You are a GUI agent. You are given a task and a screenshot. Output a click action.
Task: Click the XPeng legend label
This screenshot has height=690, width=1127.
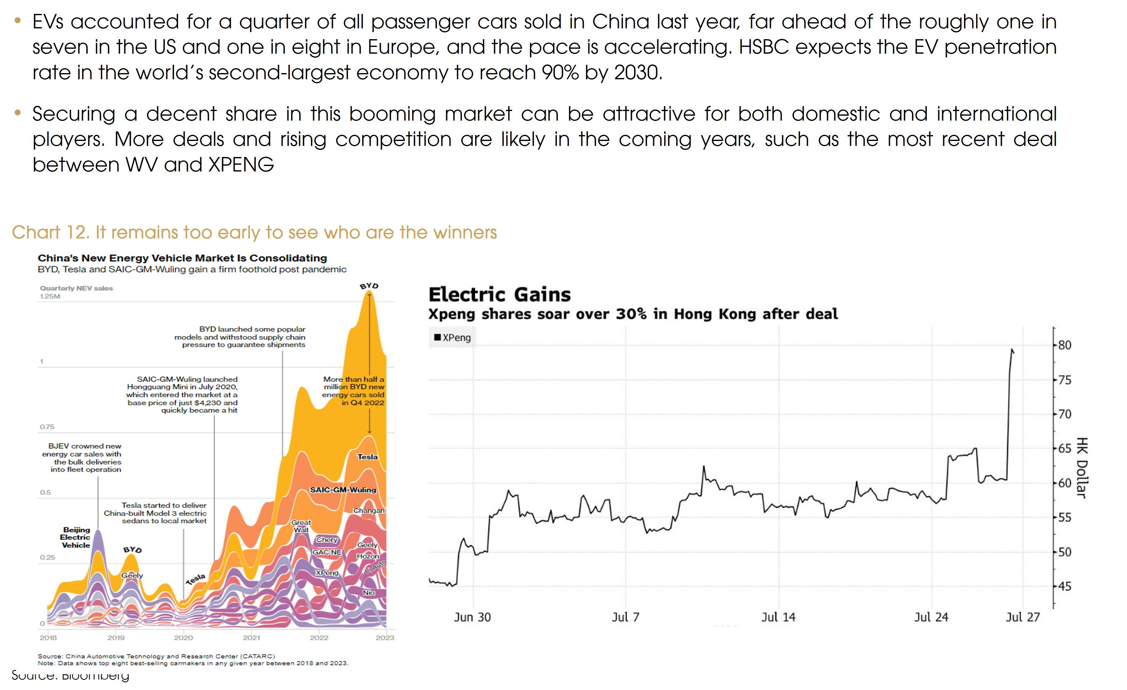click(x=457, y=337)
